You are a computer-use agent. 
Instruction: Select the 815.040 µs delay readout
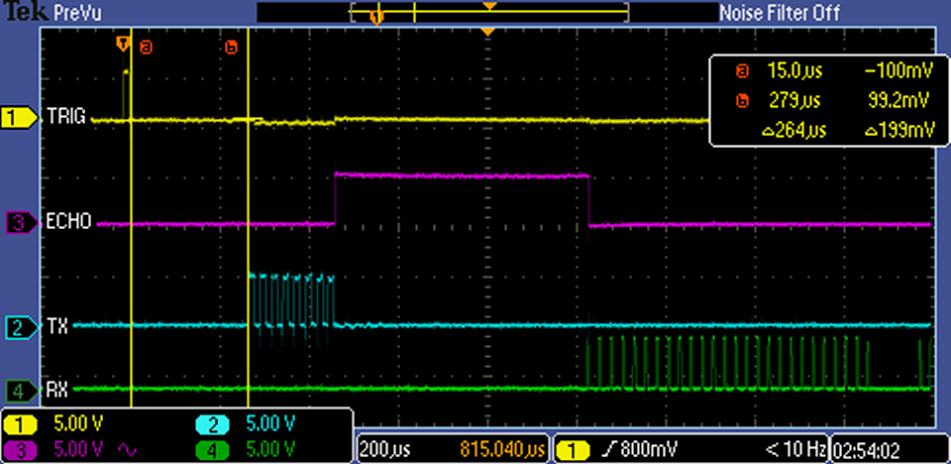pyautogui.click(x=503, y=449)
